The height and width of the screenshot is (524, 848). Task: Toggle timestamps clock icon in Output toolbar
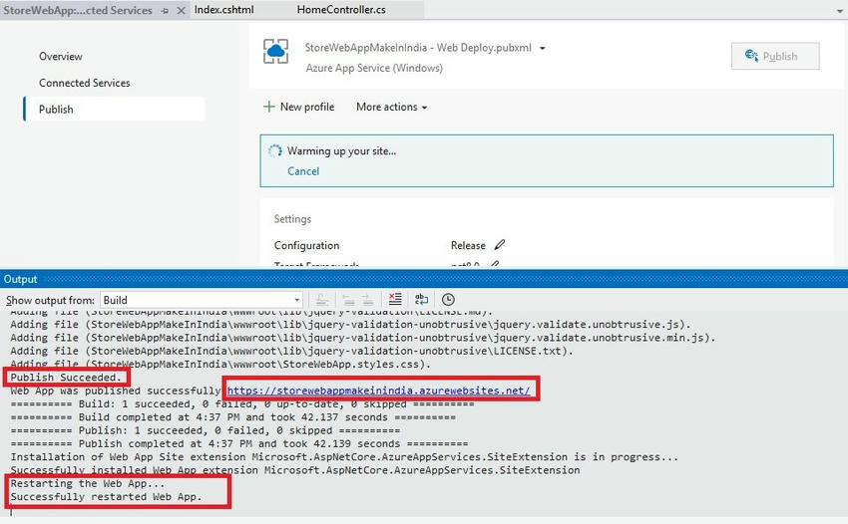coord(448,299)
